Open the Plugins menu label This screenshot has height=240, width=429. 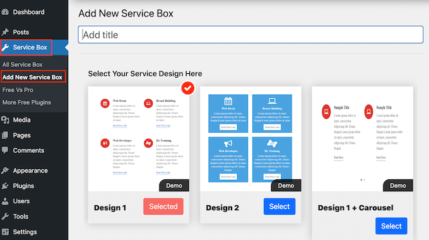(x=23, y=186)
